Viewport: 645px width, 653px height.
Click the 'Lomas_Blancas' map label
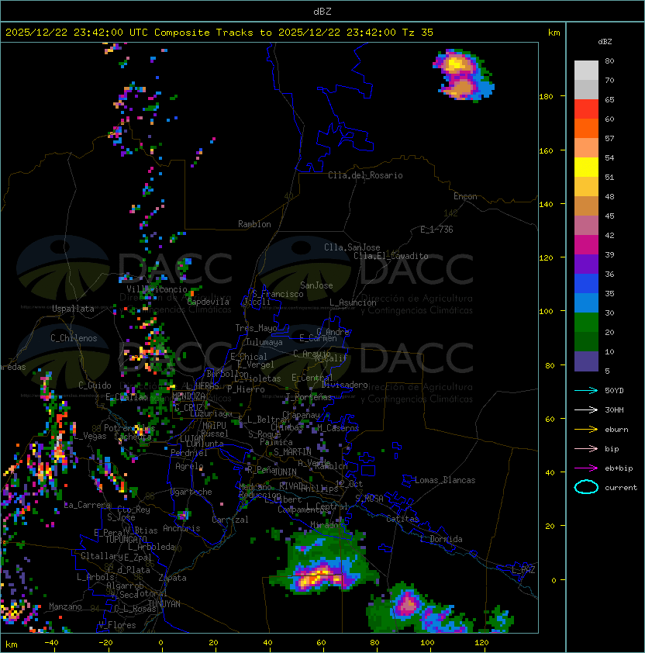point(445,480)
